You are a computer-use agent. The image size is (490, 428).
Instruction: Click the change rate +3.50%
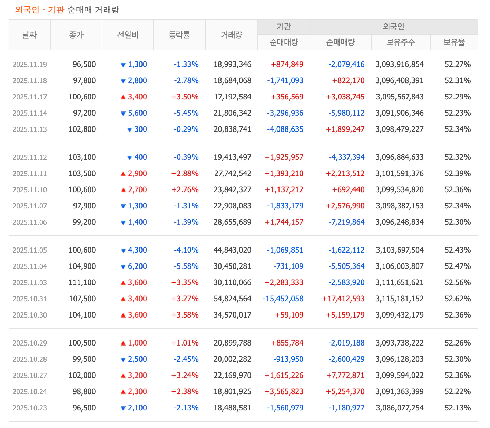[x=185, y=97]
